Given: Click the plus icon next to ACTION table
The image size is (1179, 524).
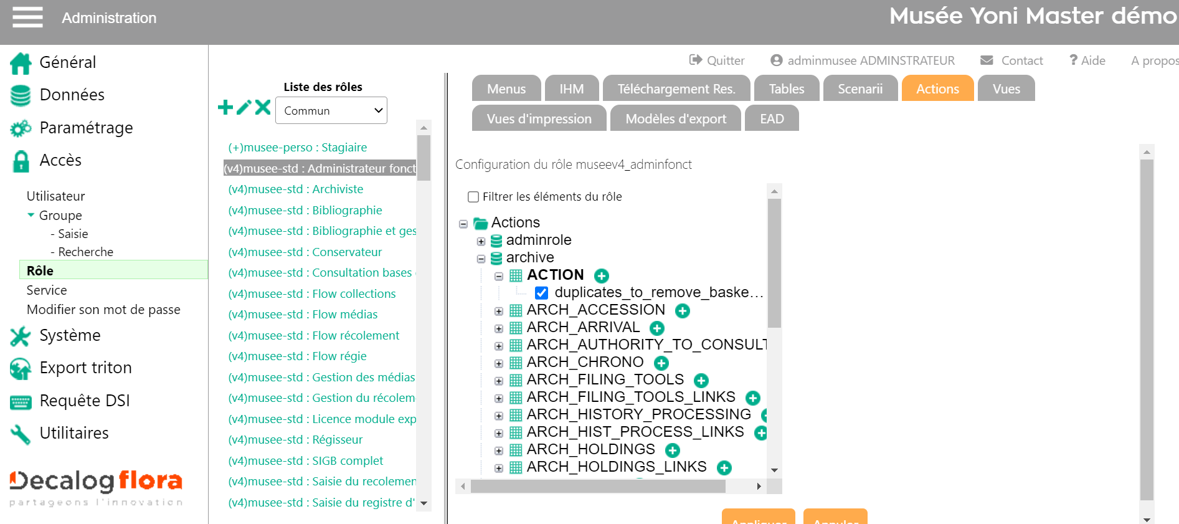Looking at the screenshot, I should pyautogui.click(x=601, y=275).
